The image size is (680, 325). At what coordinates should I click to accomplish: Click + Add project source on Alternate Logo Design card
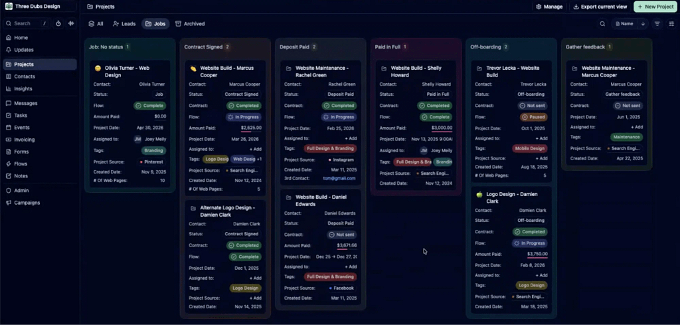[256, 298]
